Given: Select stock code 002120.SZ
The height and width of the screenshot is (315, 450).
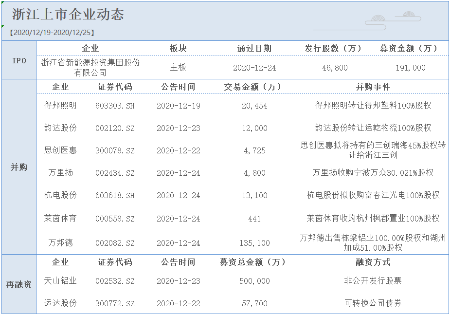Looking at the screenshot, I should point(115,129).
